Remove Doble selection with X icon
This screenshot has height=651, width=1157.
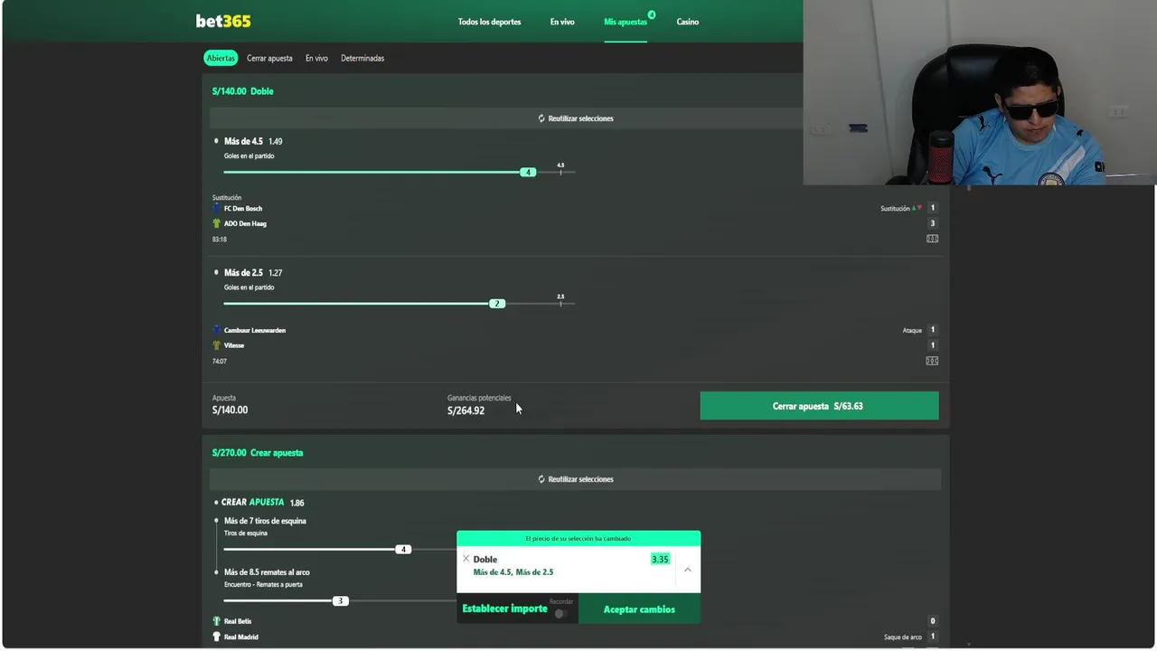466,559
